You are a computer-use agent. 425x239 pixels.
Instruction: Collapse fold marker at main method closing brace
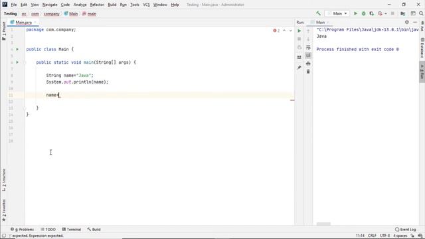tap(25, 108)
